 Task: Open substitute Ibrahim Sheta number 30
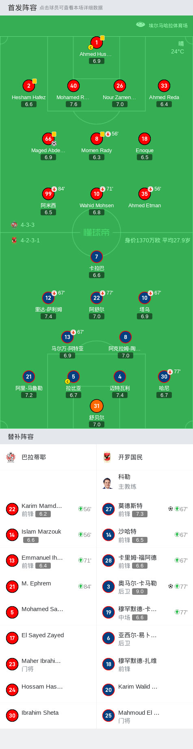[48, 716]
